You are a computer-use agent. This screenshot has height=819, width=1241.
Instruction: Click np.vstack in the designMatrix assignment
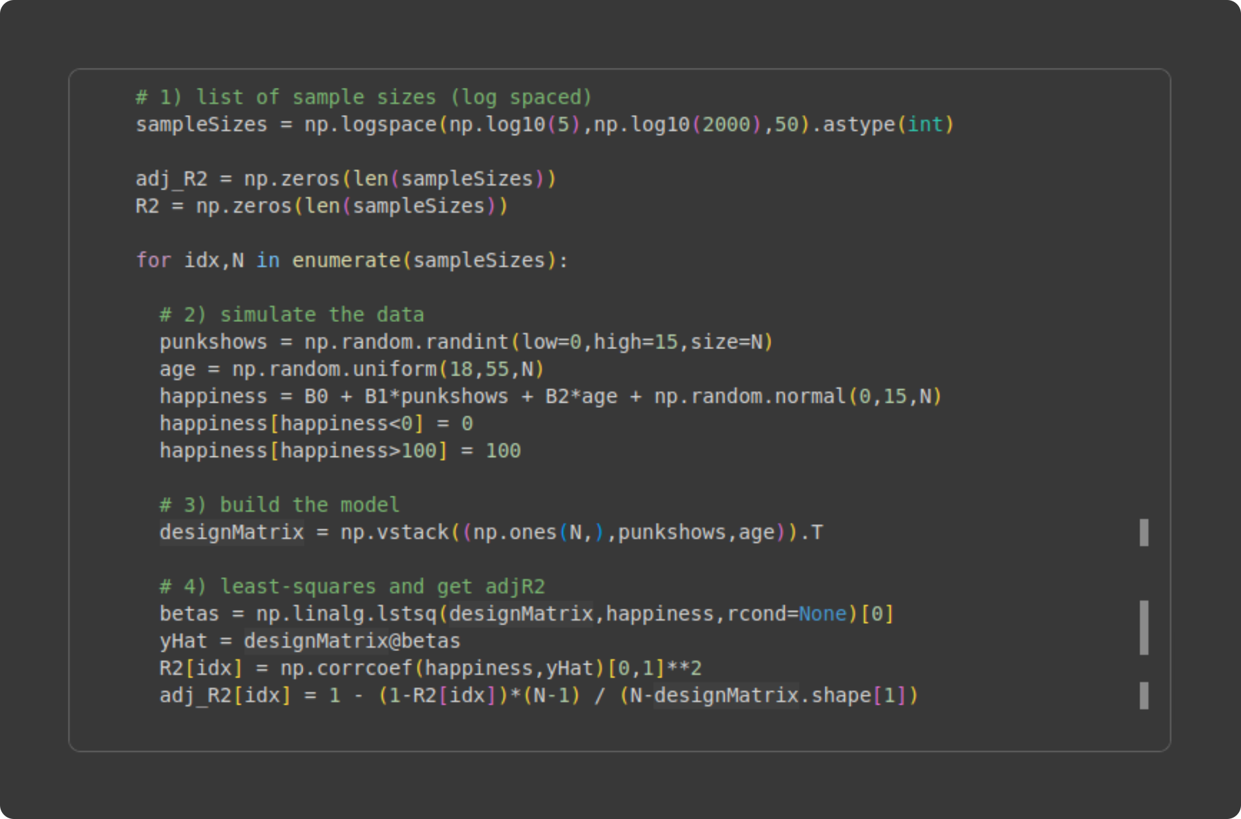(394, 532)
